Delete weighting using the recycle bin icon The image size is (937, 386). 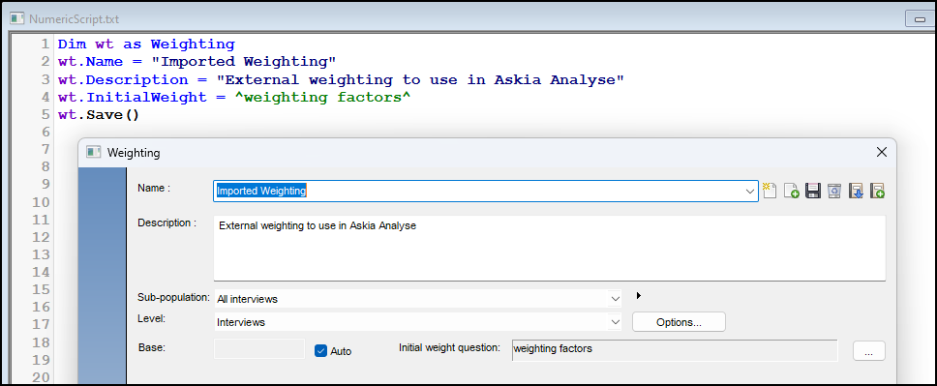click(x=834, y=191)
